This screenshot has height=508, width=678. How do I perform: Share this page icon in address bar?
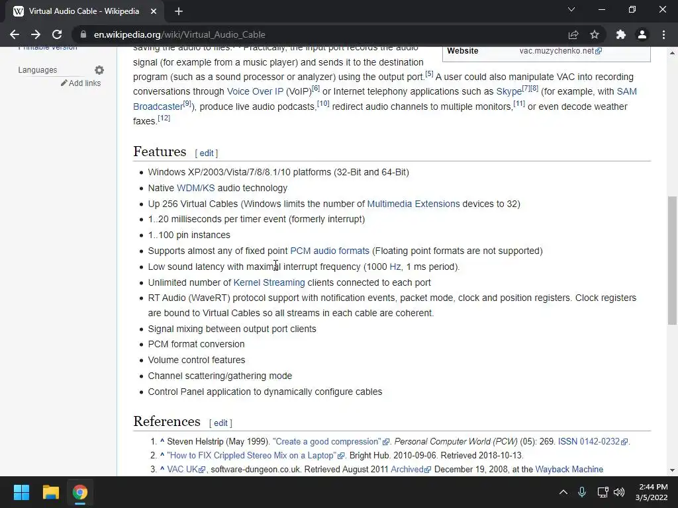(x=573, y=34)
